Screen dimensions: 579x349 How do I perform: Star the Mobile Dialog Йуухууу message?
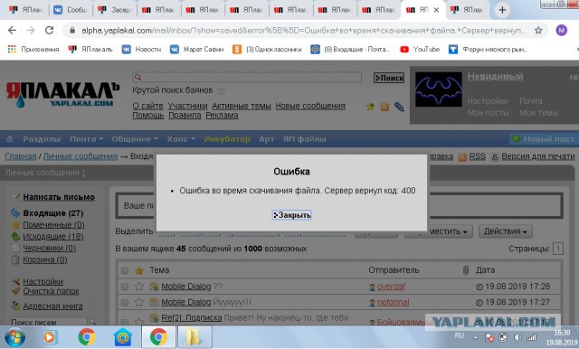(138, 302)
